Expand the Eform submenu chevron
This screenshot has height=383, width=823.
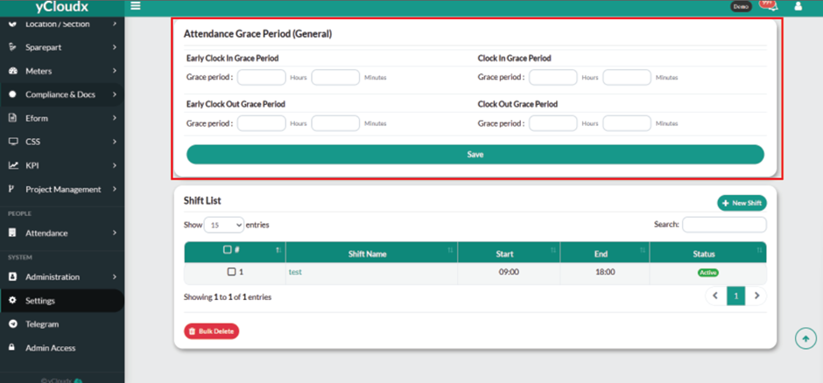click(x=114, y=118)
